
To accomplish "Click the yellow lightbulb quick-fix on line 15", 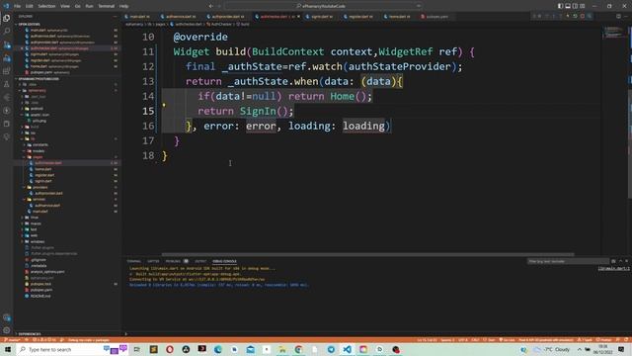I will coord(164,105).
